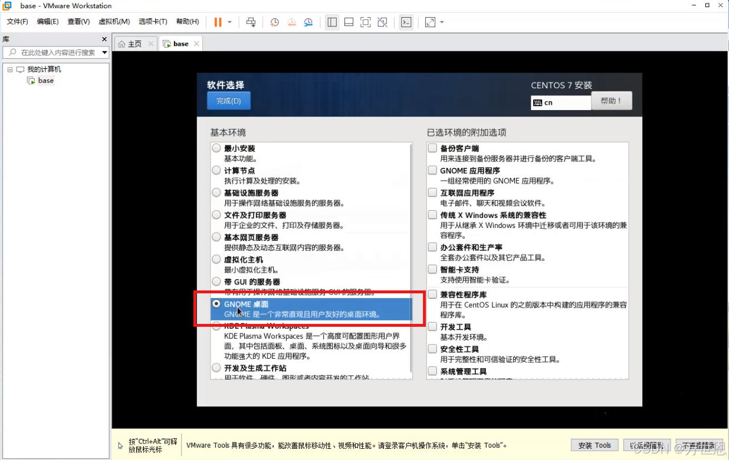This screenshot has width=729, height=460.
Task: Select 带 GUI 的服务器 environment
Action: click(216, 282)
